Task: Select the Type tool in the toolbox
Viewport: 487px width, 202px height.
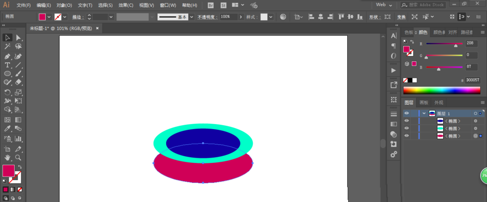Action: click(x=7, y=65)
